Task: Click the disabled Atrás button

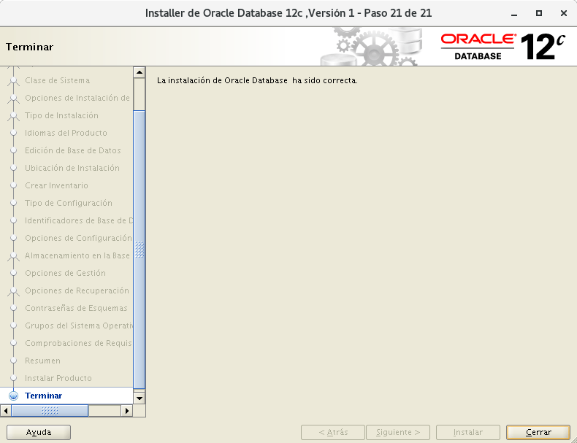Action: (x=333, y=432)
